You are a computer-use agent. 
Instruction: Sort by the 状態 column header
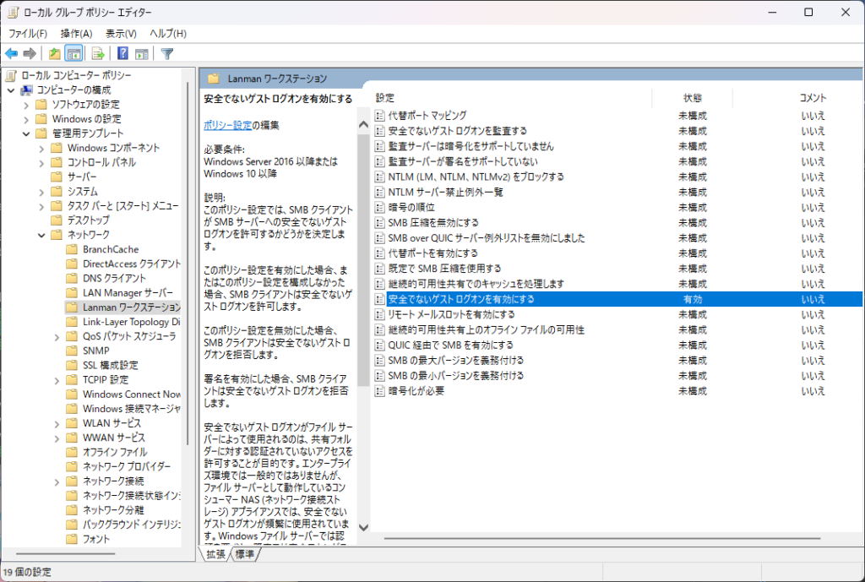[x=693, y=98]
